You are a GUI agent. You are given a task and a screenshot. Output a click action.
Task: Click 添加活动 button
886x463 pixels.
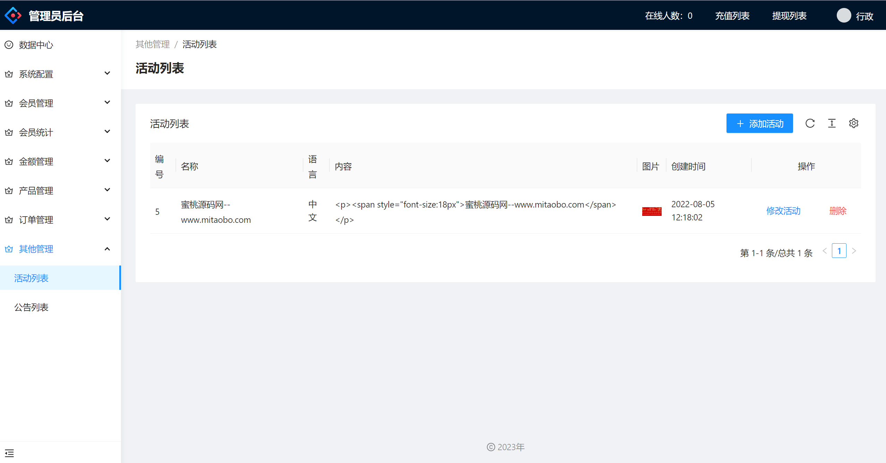tap(760, 124)
